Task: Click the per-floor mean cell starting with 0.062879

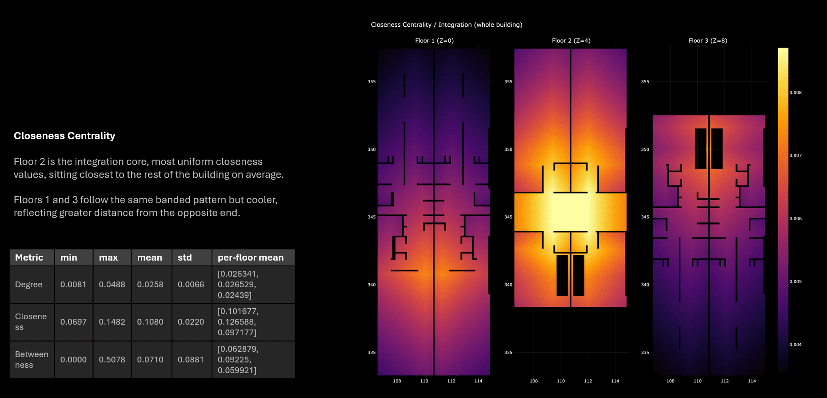Action: (253, 360)
